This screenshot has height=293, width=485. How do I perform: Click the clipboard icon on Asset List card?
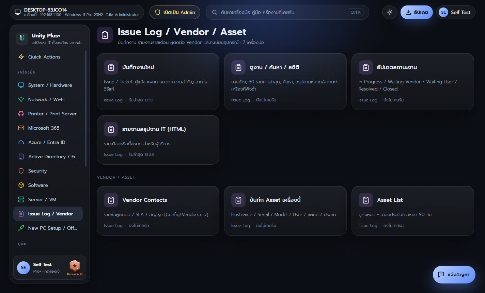(365, 200)
